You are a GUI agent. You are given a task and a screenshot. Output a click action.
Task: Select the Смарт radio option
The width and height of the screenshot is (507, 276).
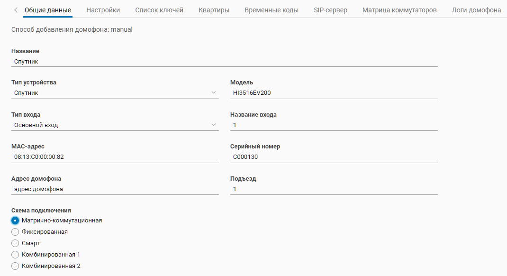click(x=15, y=243)
